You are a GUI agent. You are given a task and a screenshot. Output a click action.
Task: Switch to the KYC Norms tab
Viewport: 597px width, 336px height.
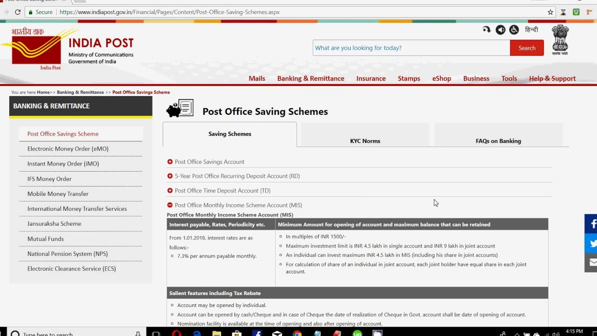(365, 135)
